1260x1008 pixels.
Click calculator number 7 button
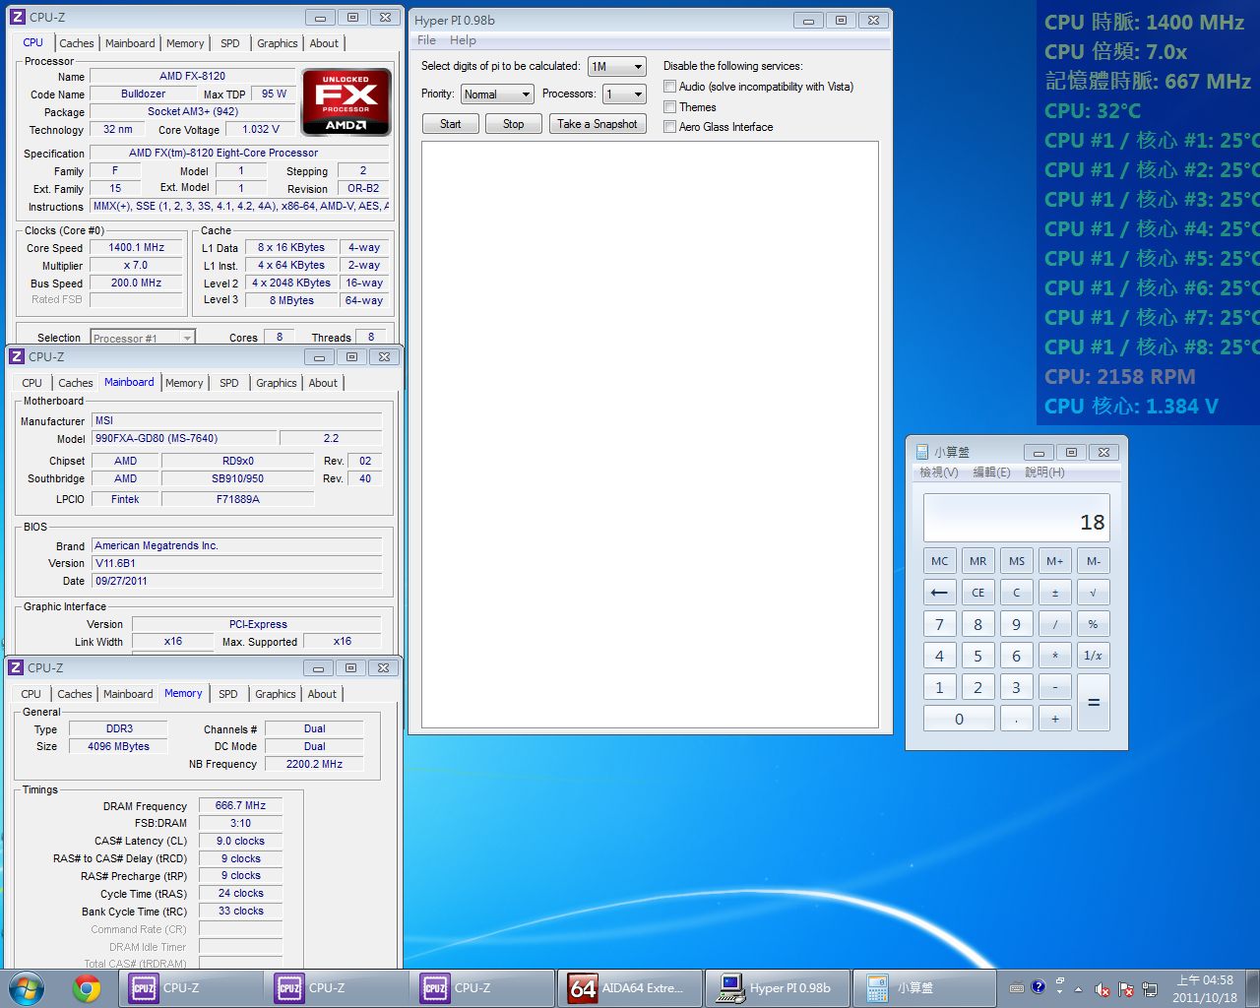coord(939,624)
